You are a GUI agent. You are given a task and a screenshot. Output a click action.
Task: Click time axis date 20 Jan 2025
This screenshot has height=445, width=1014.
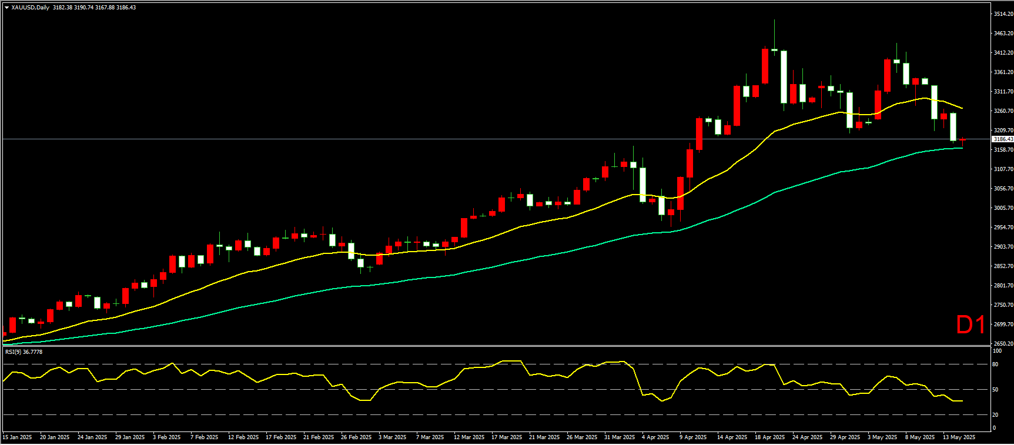tap(55, 437)
